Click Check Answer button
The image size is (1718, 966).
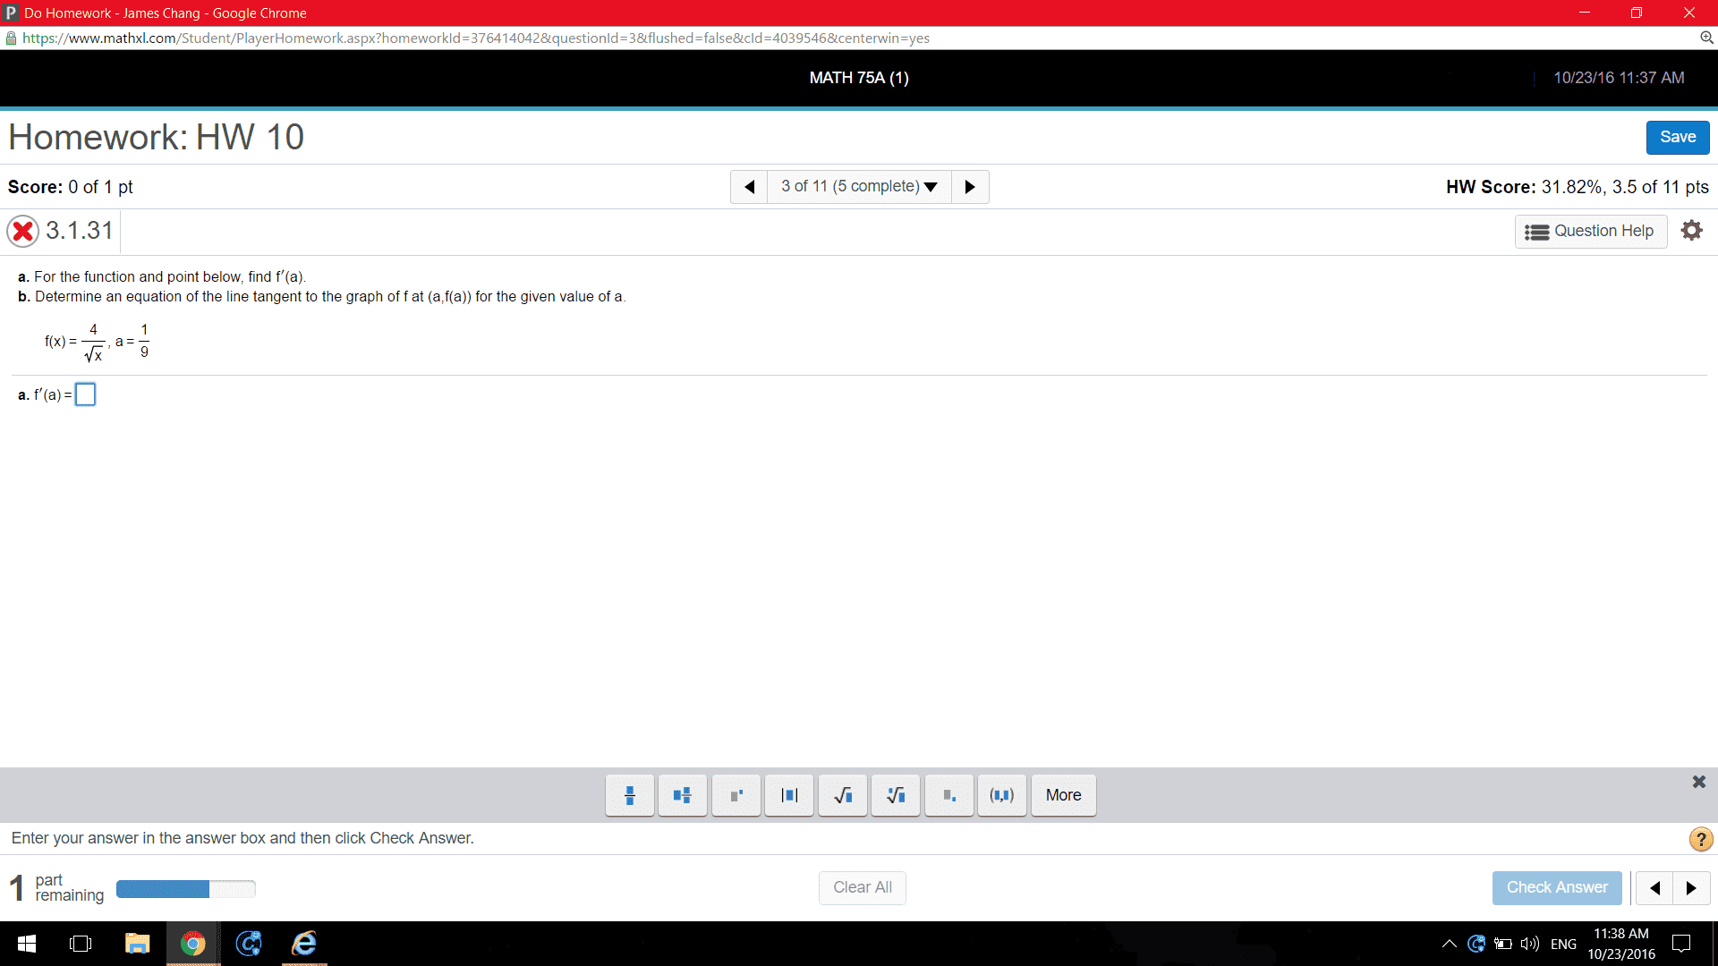click(1556, 887)
